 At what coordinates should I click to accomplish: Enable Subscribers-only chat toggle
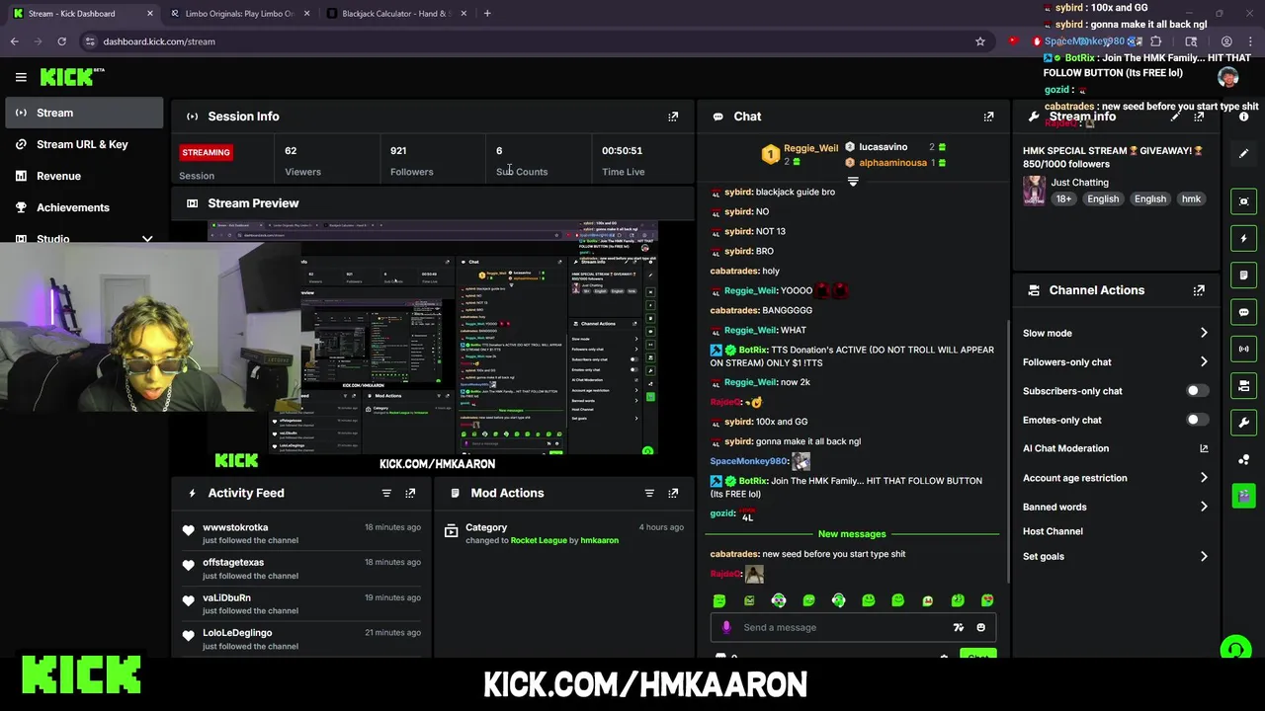pyautogui.click(x=1197, y=391)
